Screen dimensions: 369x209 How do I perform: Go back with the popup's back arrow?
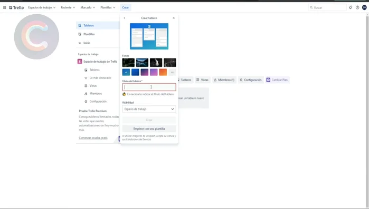(x=125, y=18)
